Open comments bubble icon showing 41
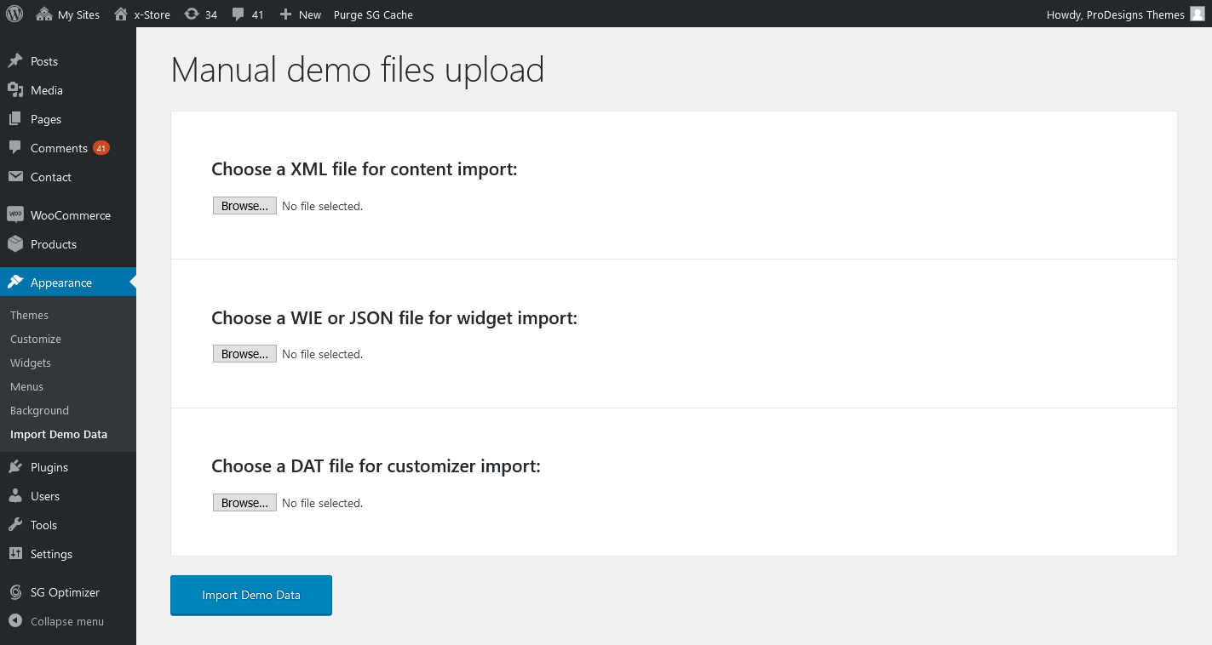The width and height of the screenshot is (1212, 645). (x=238, y=14)
